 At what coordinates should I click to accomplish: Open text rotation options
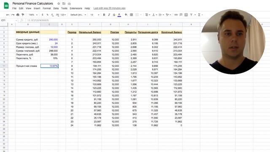click(x=168, y=15)
